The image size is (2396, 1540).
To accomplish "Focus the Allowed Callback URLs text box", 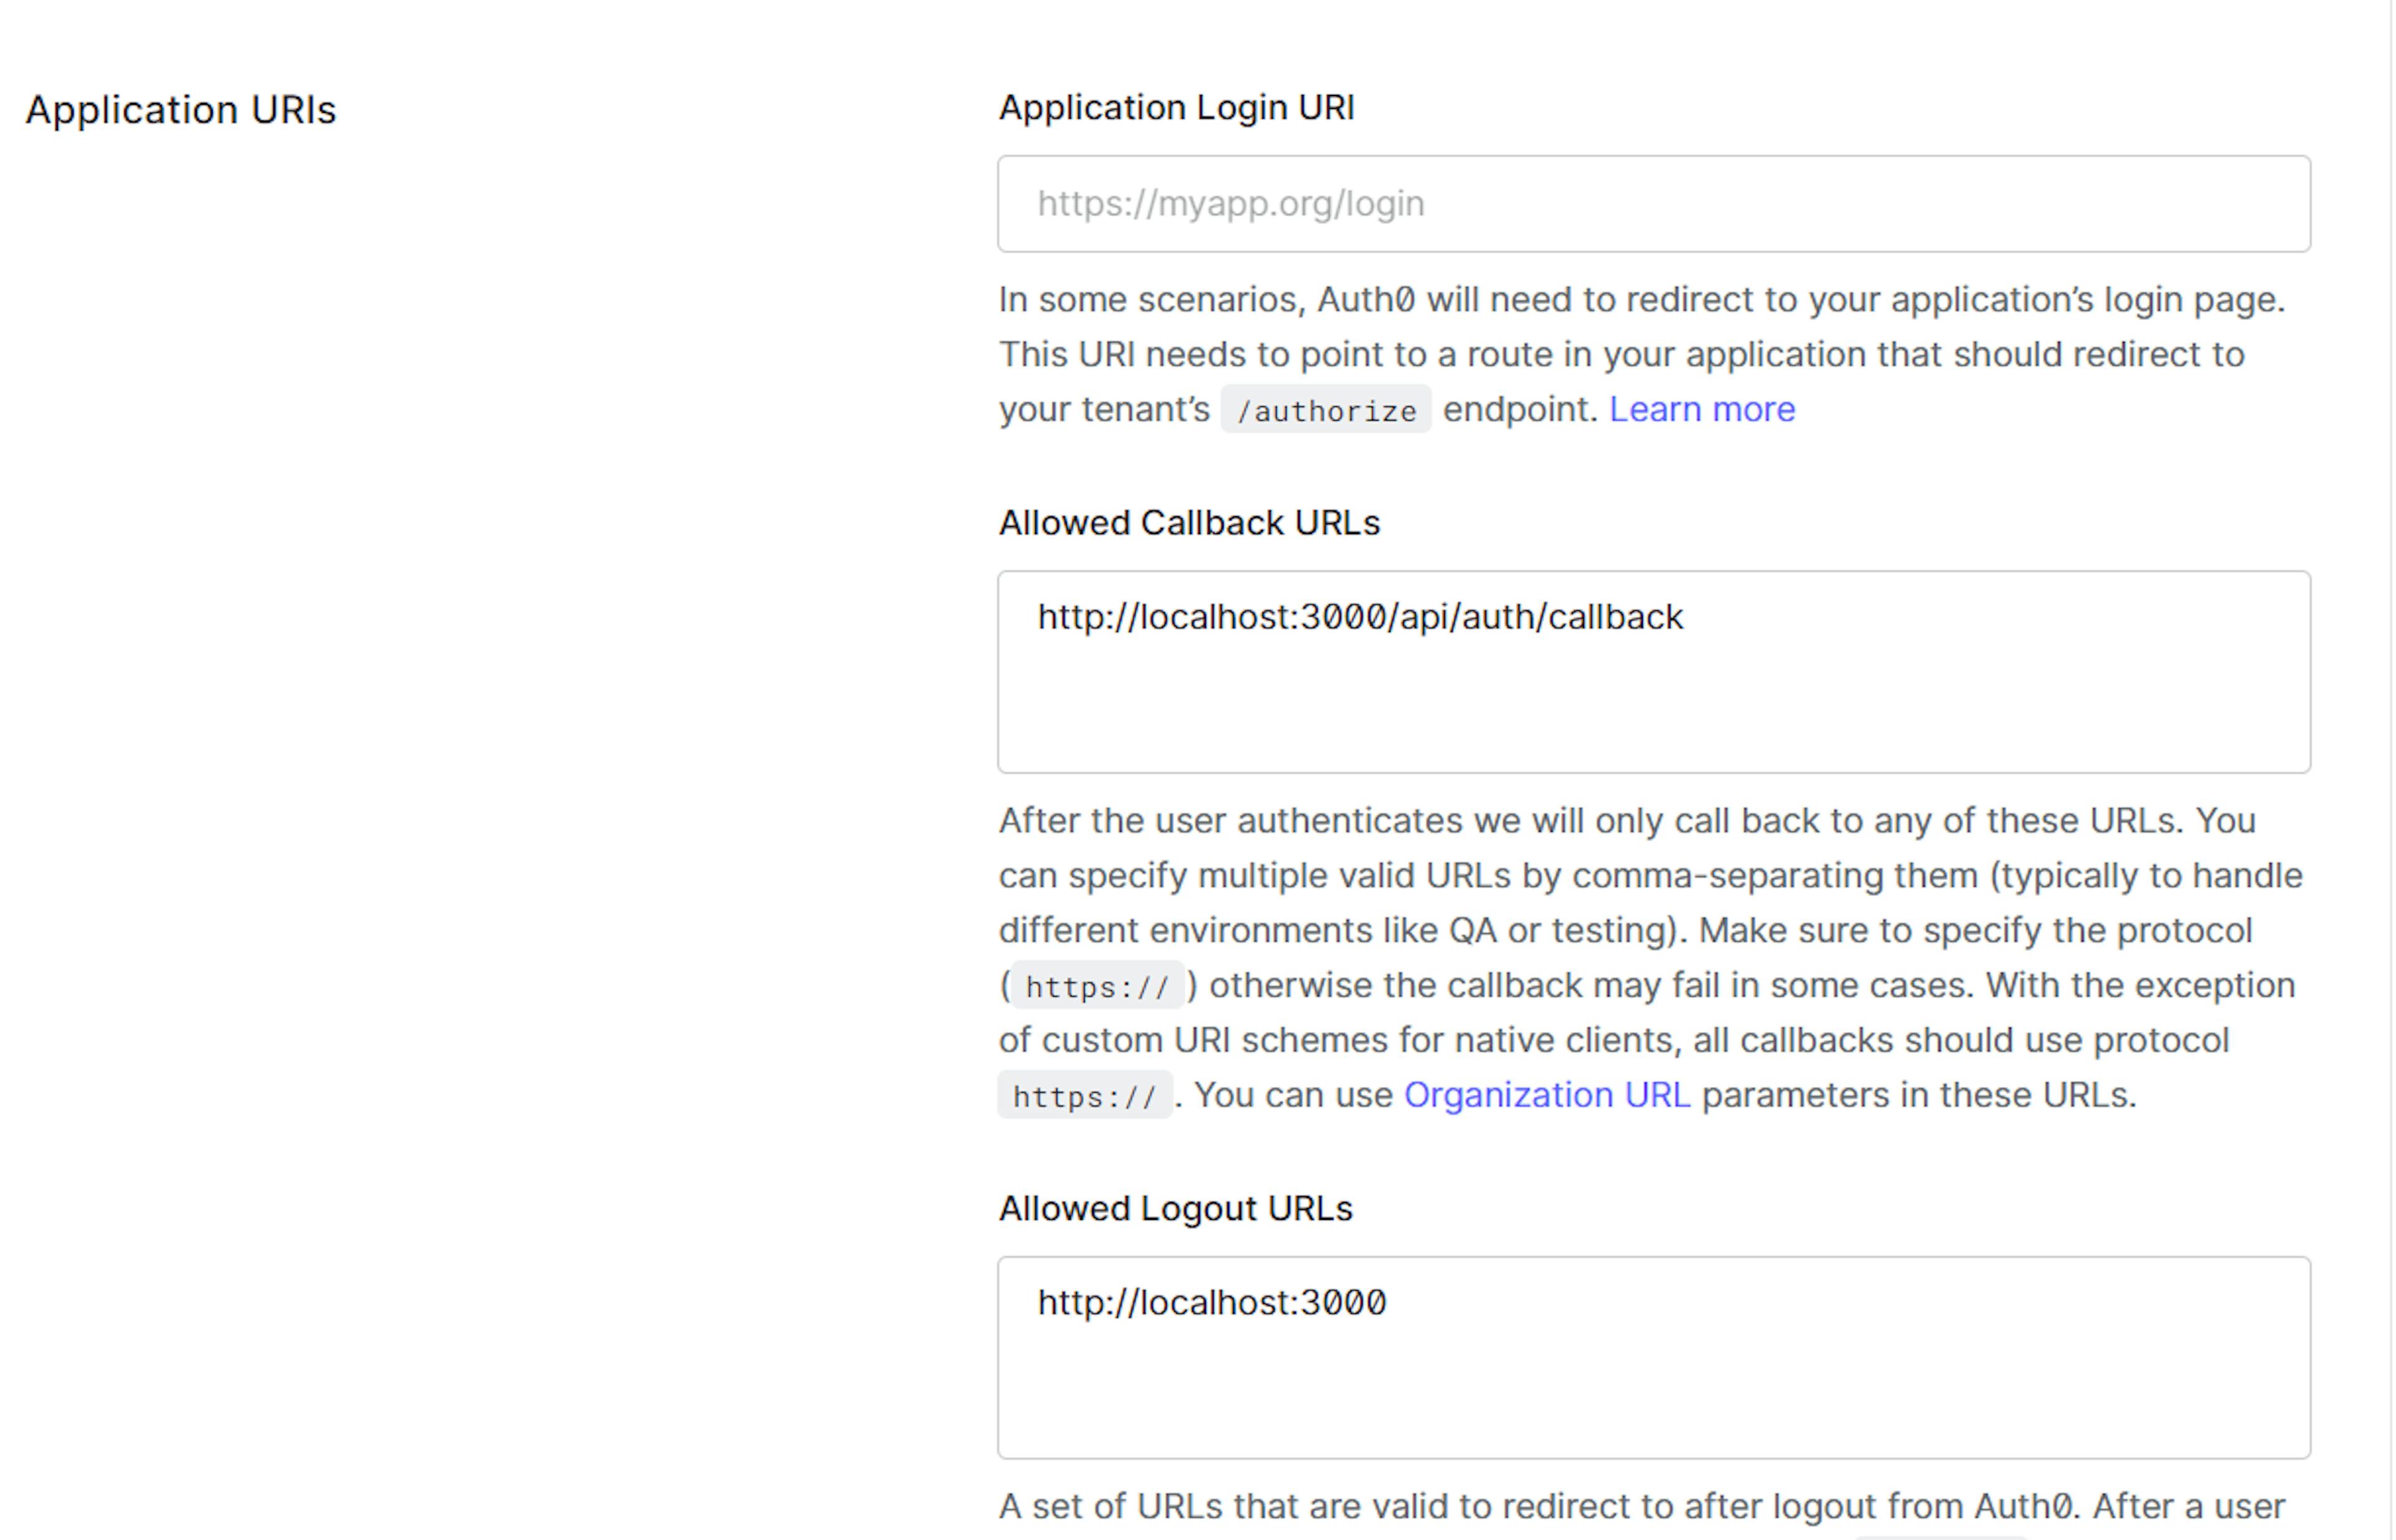I will pos(1653,690).
